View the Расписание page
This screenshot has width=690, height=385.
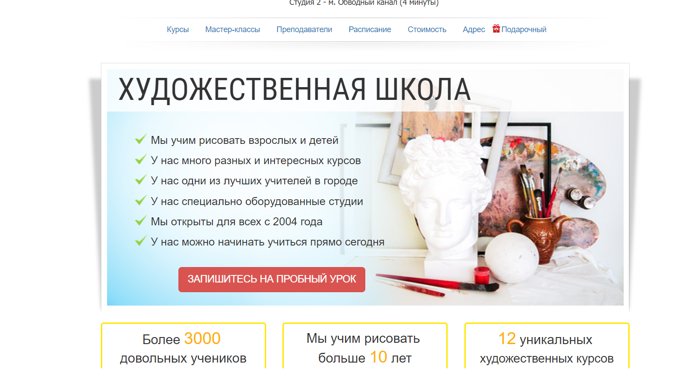pyautogui.click(x=370, y=29)
